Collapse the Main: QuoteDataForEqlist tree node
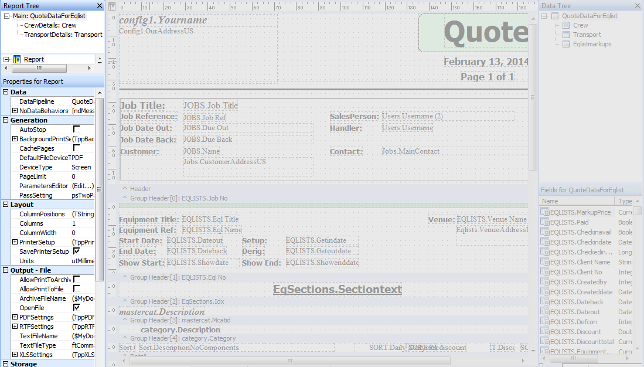The width and height of the screenshot is (644, 367). click(x=6, y=16)
